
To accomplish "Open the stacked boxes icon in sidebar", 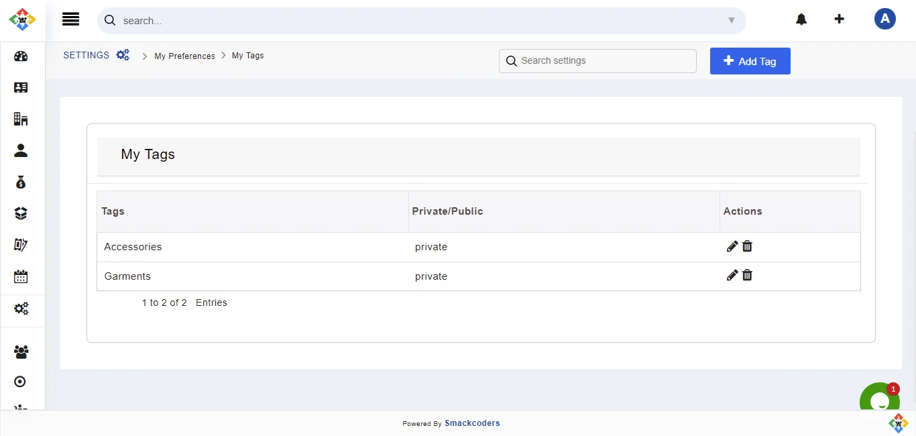I will coord(21,213).
